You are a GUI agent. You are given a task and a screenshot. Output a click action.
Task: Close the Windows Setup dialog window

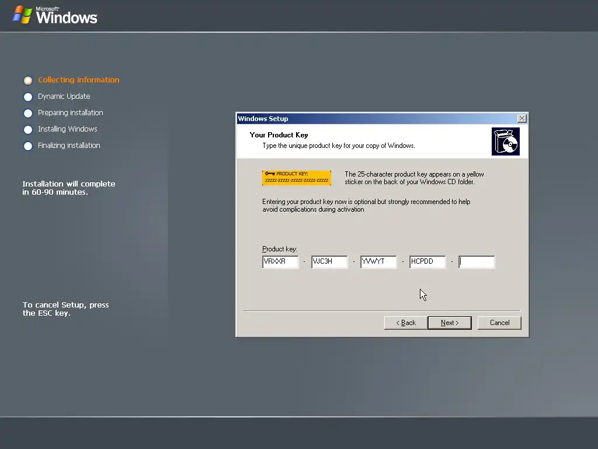pos(521,118)
